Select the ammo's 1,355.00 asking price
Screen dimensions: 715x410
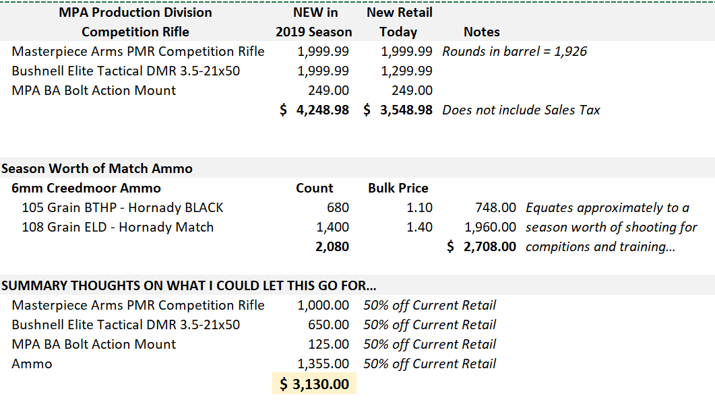pos(323,364)
